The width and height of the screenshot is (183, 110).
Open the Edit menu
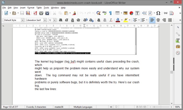coord(10,8)
